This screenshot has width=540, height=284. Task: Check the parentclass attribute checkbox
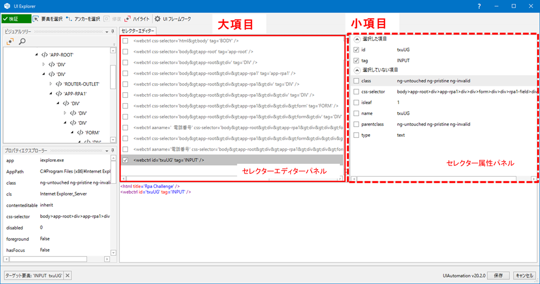(x=356, y=124)
